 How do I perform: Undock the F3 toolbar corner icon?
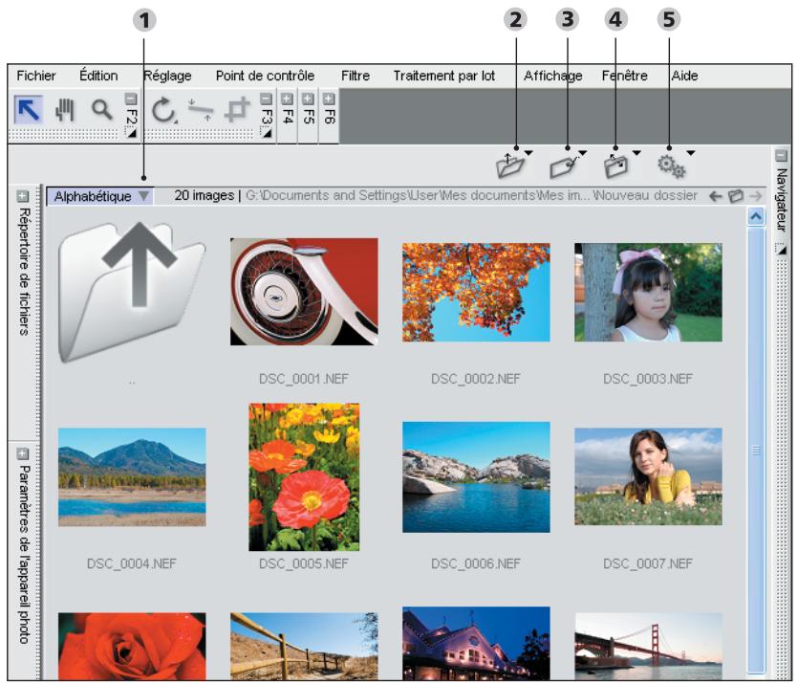266,133
